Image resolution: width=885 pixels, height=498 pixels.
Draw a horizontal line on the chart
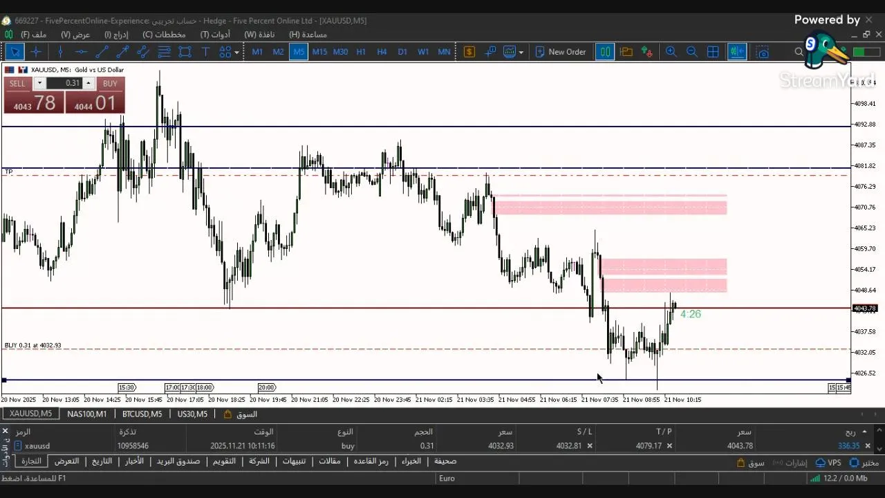pos(81,52)
